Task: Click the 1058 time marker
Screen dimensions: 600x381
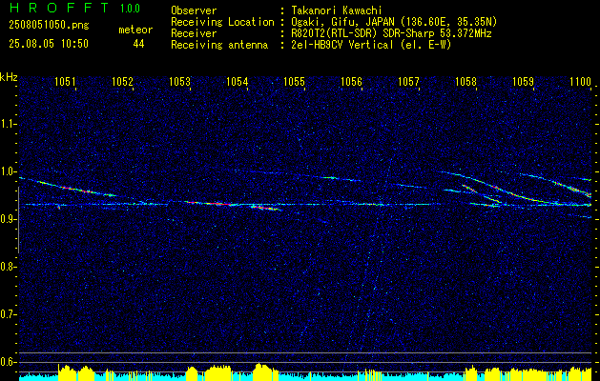Action: pos(466,81)
